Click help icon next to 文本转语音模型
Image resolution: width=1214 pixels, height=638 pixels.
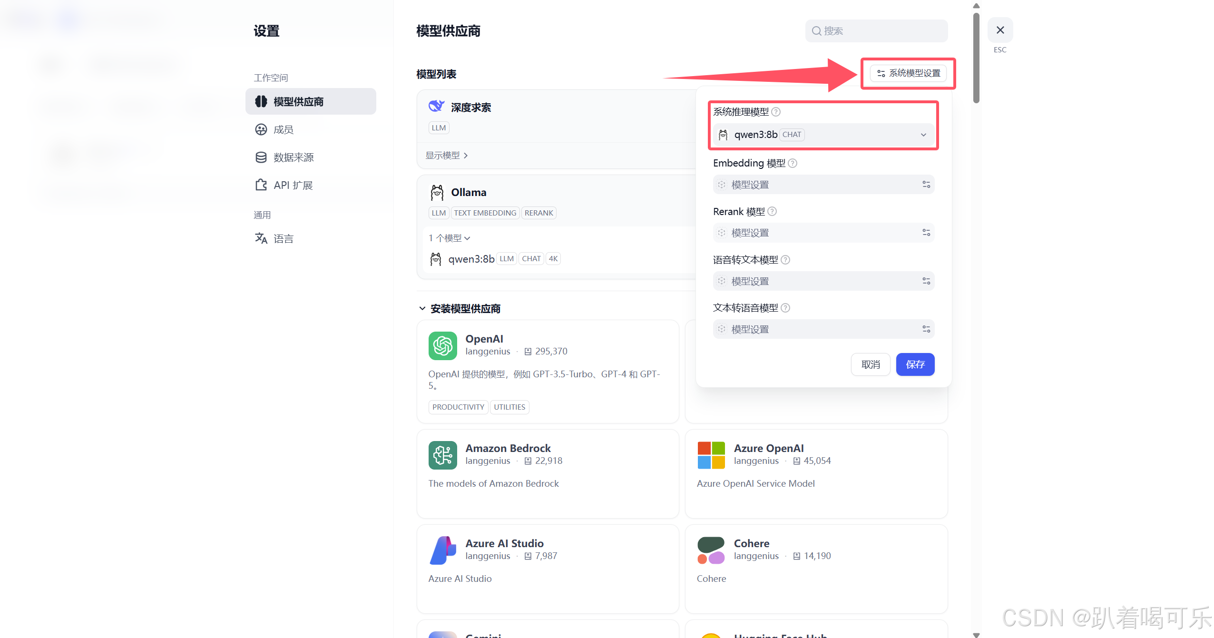[785, 308]
